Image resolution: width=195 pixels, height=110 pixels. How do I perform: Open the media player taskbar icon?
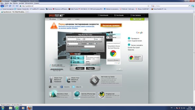pos(23,108)
